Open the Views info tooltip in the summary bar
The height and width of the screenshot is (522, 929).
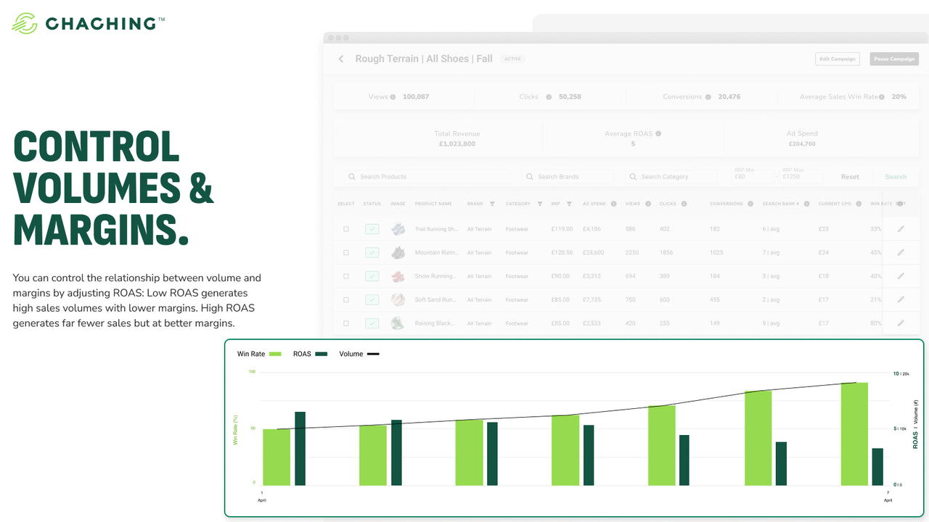point(393,97)
